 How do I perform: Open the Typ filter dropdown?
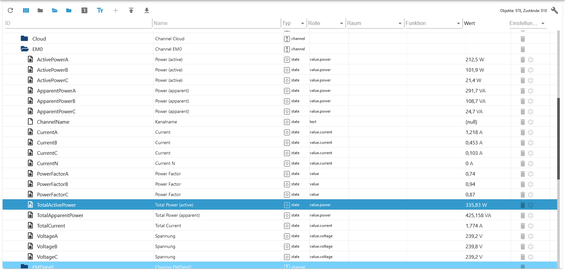[302, 23]
